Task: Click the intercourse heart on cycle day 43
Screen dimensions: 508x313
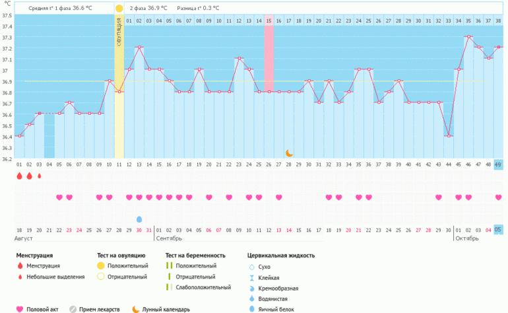Action: (x=439, y=197)
